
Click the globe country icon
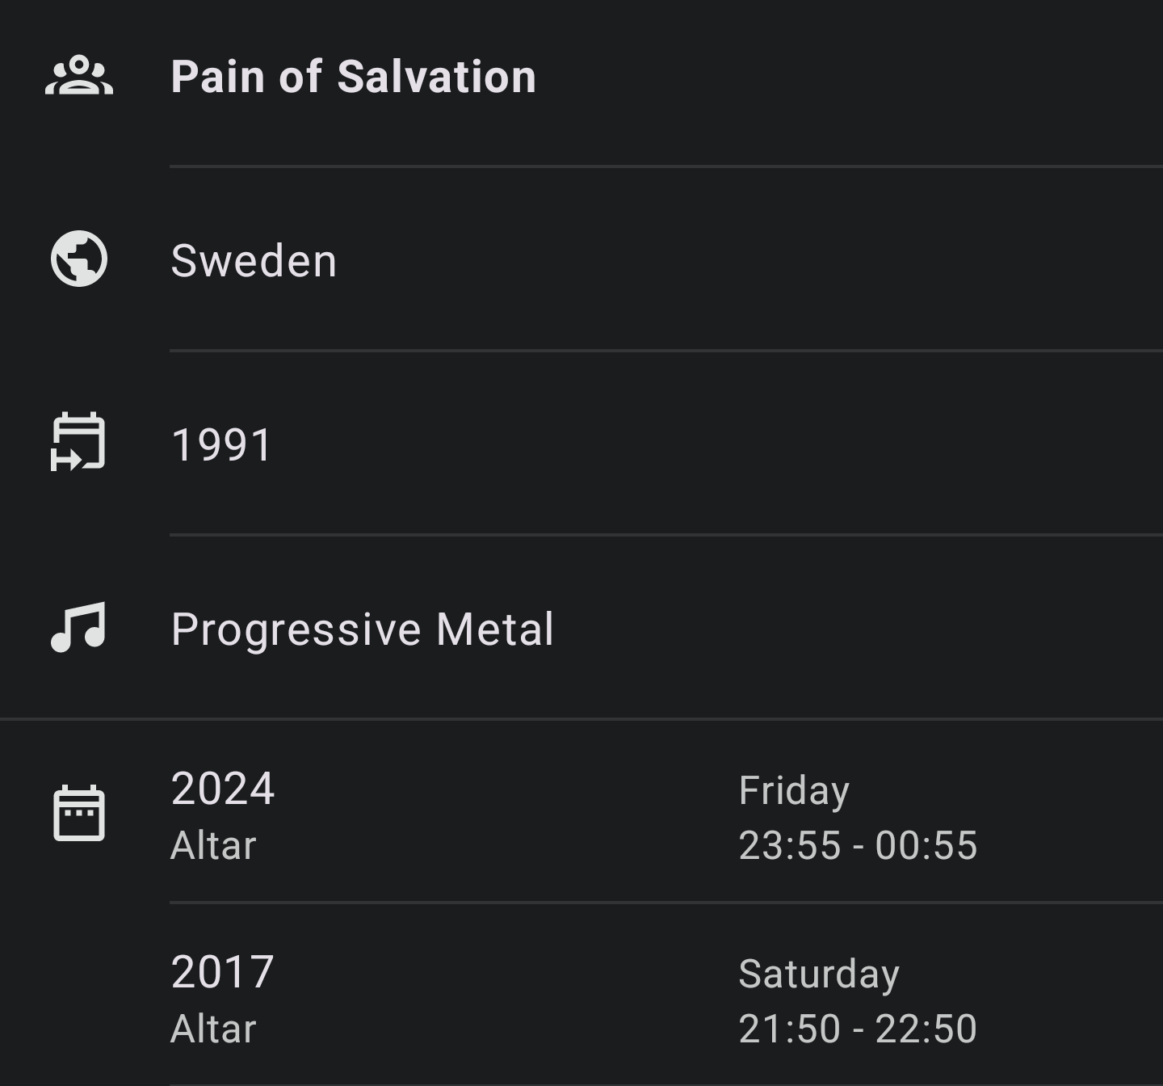tap(79, 259)
